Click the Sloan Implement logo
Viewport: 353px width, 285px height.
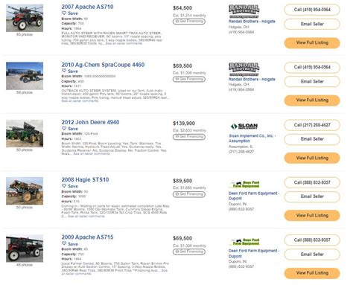pos(244,127)
